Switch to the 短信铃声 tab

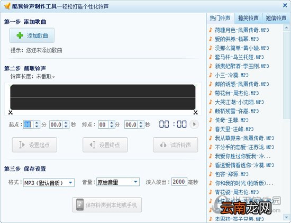tap(276, 18)
